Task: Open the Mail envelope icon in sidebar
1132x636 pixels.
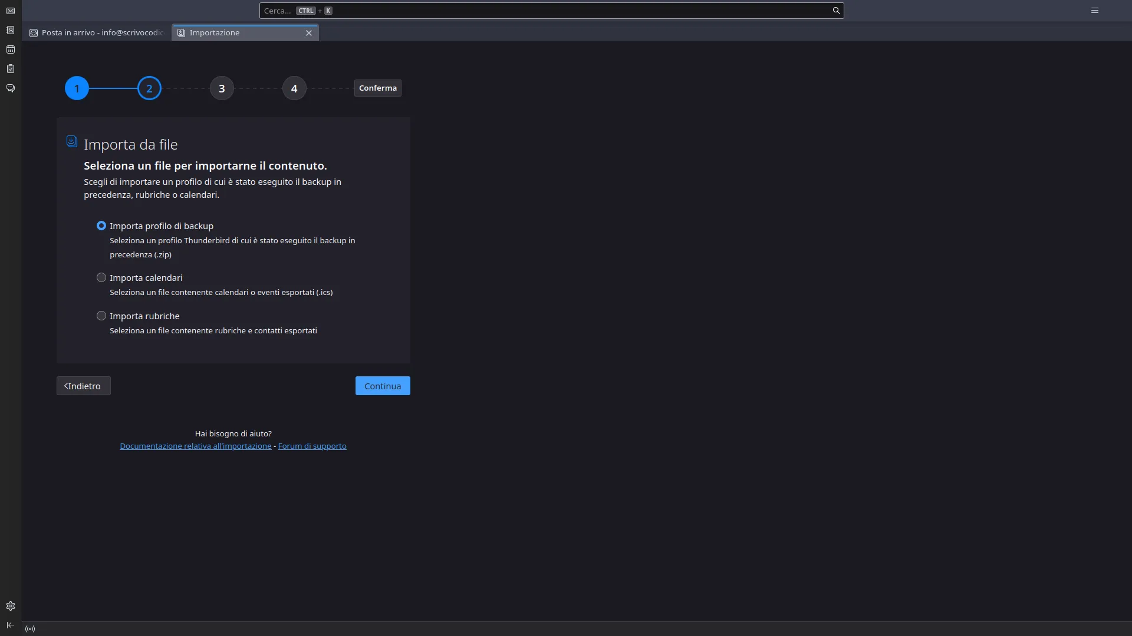Action: click(x=11, y=11)
